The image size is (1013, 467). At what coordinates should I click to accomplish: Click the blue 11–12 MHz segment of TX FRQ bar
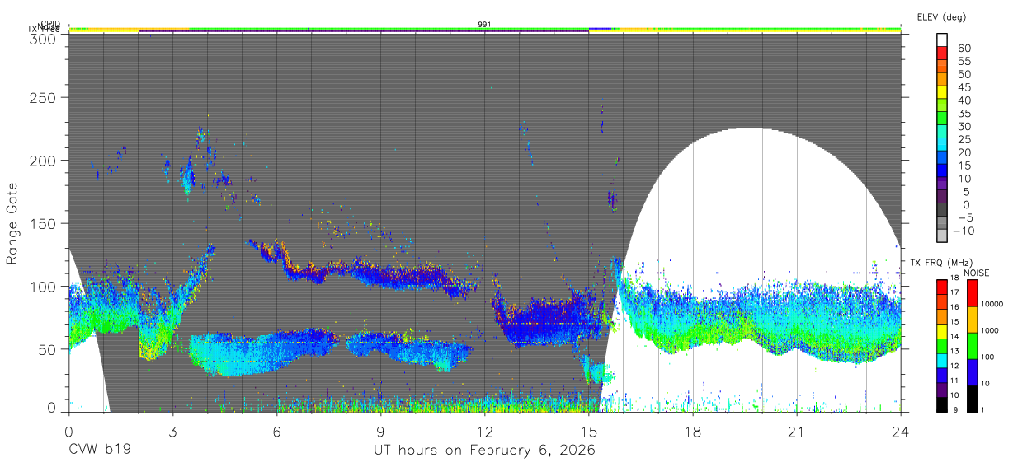(942, 375)
